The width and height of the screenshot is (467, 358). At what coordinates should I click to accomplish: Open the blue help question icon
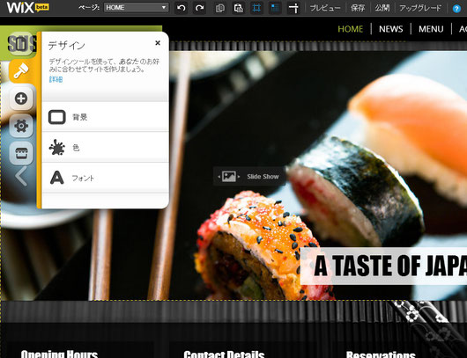pos(456,8)
